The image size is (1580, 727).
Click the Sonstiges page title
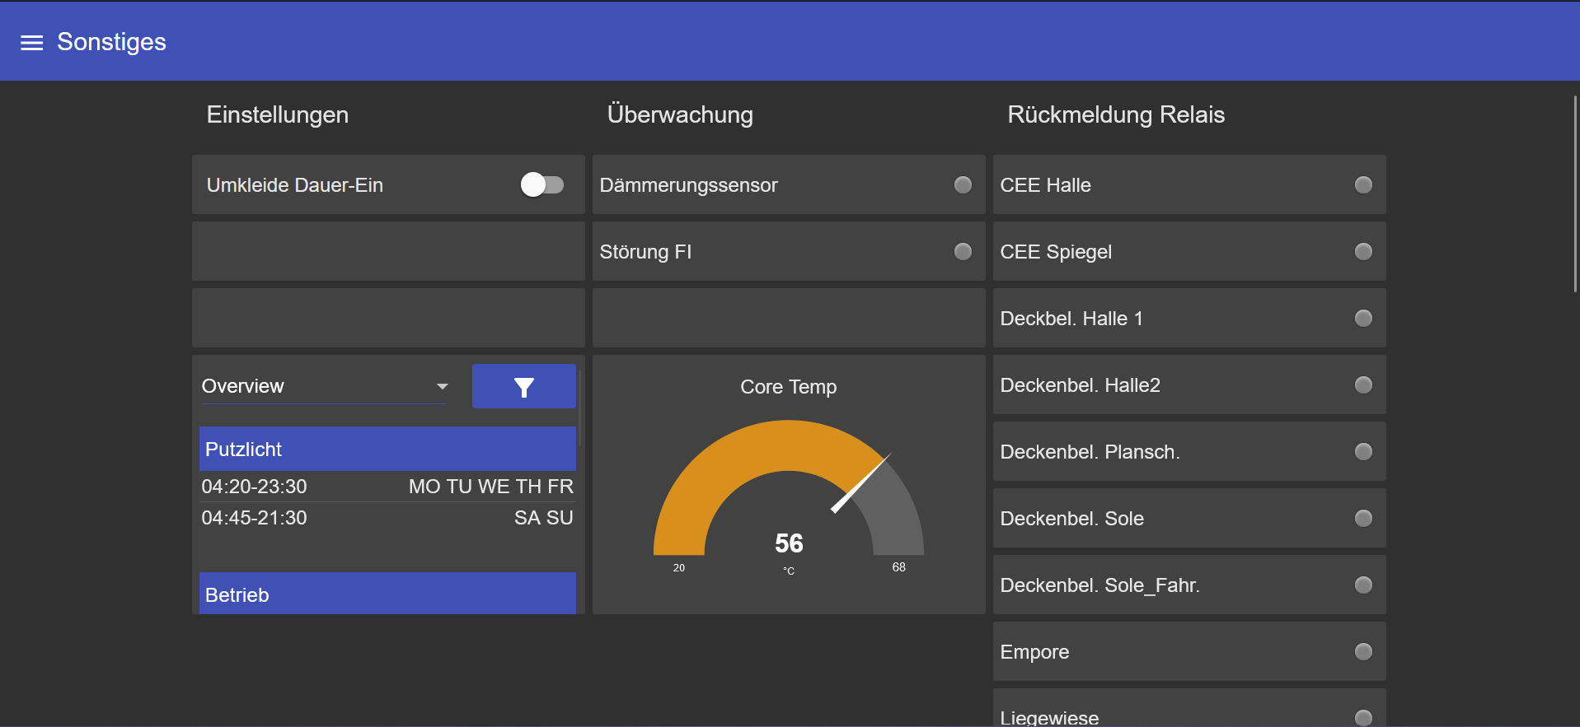[x=111, y=42]
